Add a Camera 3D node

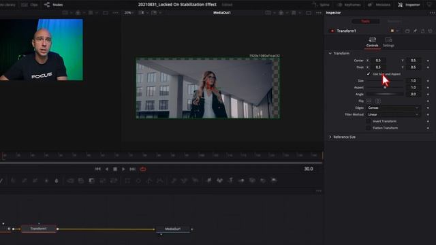[x=252, y=181]
